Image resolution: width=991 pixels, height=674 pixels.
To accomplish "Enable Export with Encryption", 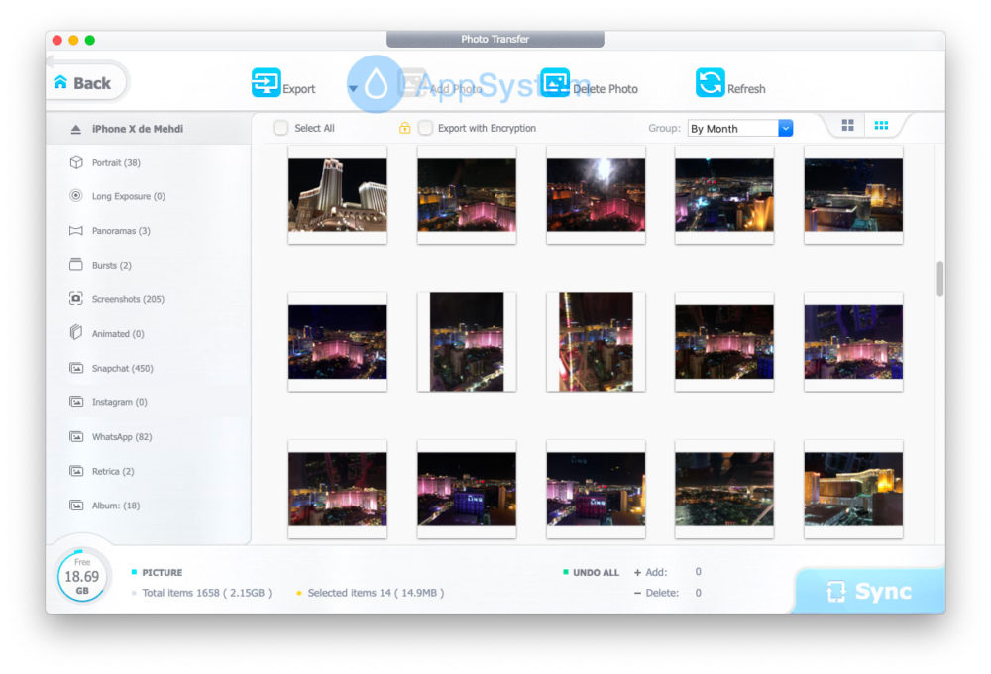I will (x=424, y=128).
